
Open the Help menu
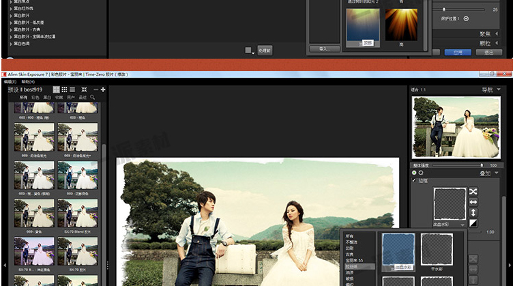point(28,82)
